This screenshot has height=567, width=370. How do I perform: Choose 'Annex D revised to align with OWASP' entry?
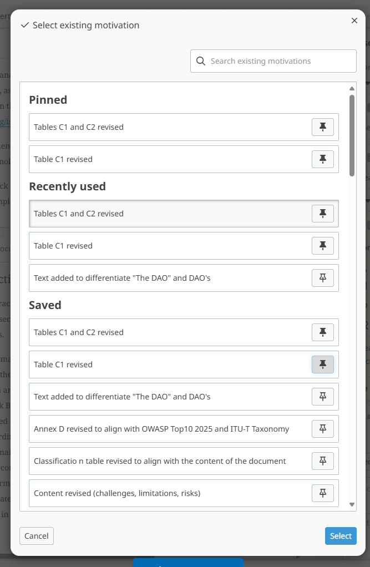161,429
